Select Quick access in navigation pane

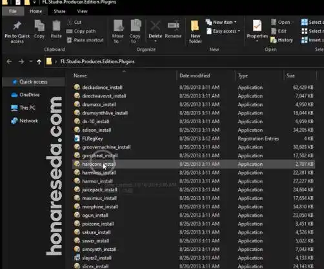[x=34, y=82]
